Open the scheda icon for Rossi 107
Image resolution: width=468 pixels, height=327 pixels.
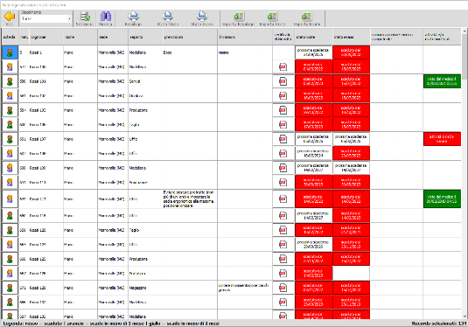coord(10,139)
